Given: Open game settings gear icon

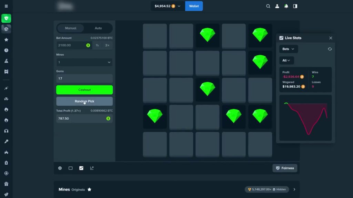Looking at the screenshot, I should point(60,168).
